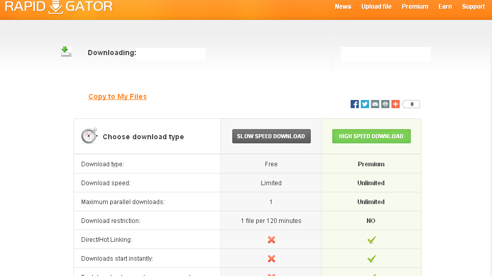
Task: Click the RapidGator logo
Action: pos(59,7)
